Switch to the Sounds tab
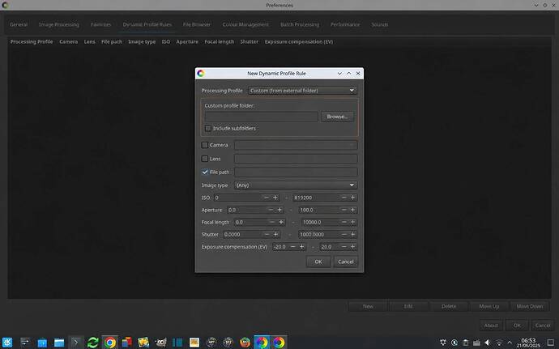The width and height of the screenshot is (559, 349). click(x=379, y=24)
